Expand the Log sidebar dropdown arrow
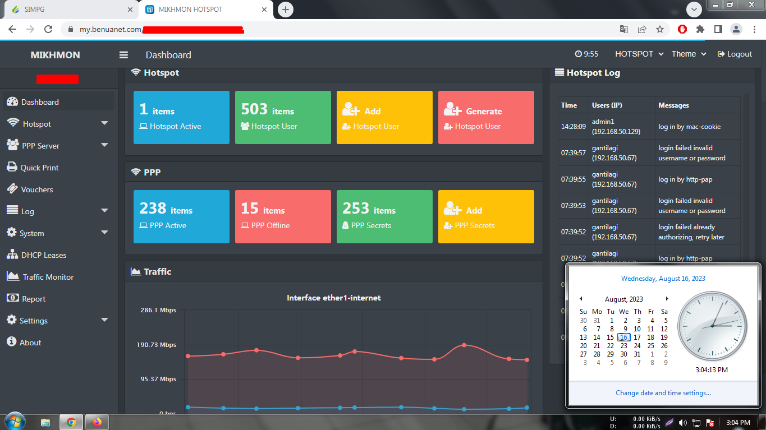This screenshot has width=766, height=430. tap(104, 211)
